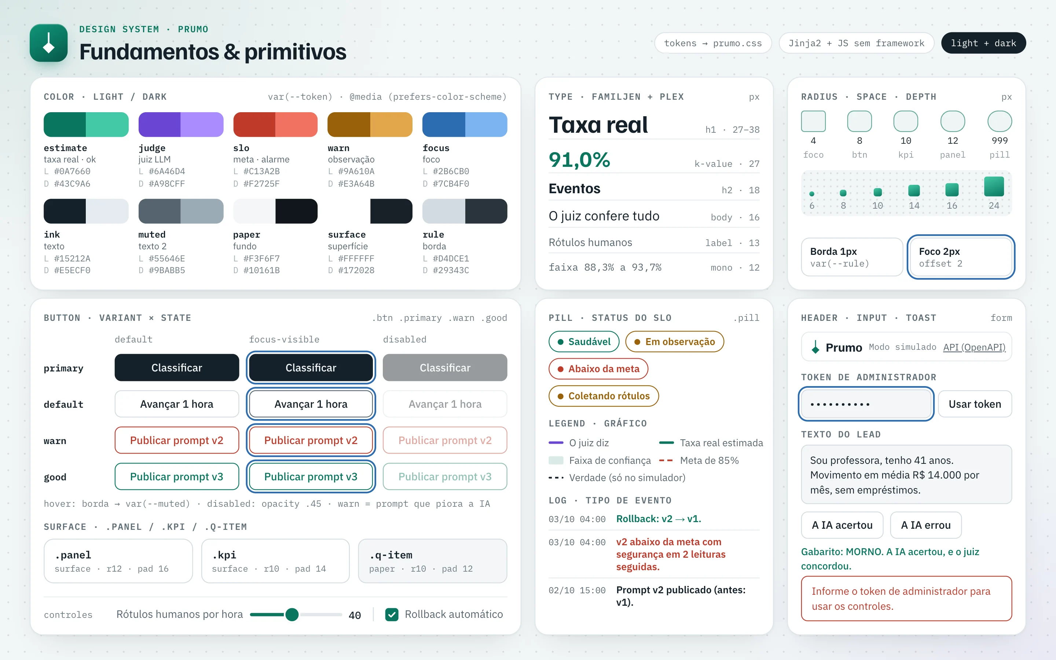Click the light + dark chip
This screenshot has width=1056, height=660.
pos(983,43)
